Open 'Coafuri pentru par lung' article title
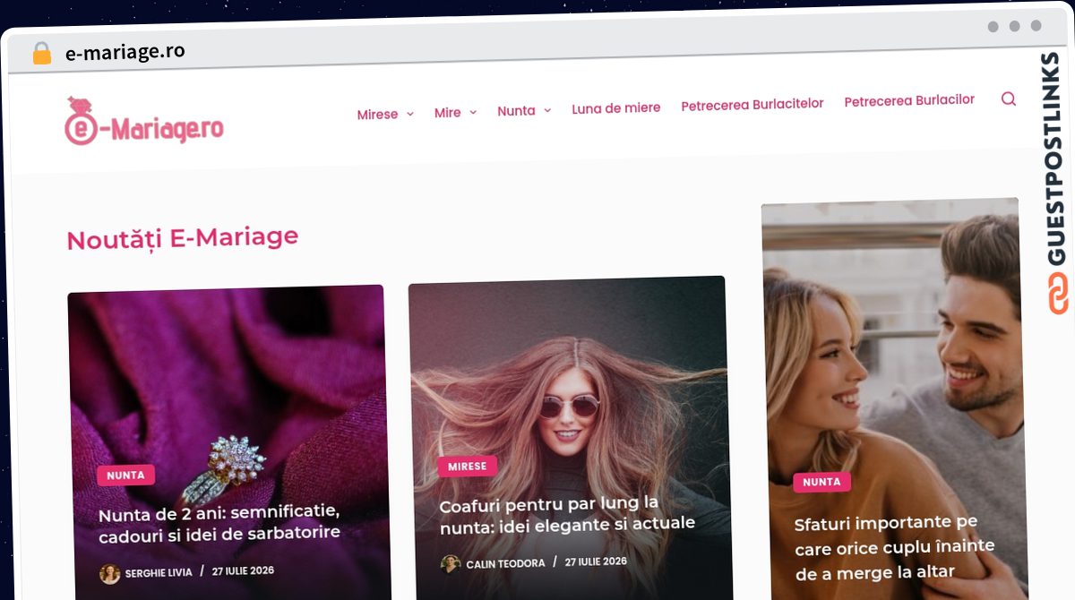The height and width of the screenshot is (600, 1075). pyautogui.click(x=567, y=515)
